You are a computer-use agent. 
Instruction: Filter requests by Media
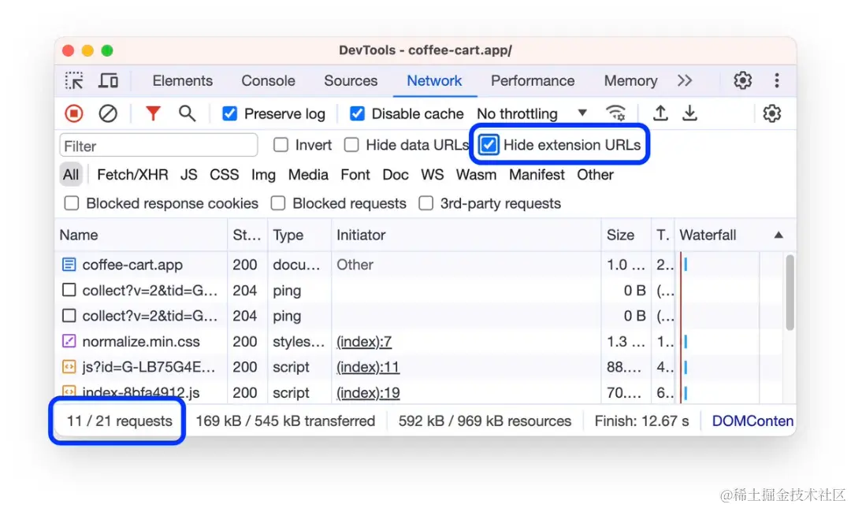[x=308, y=175]
